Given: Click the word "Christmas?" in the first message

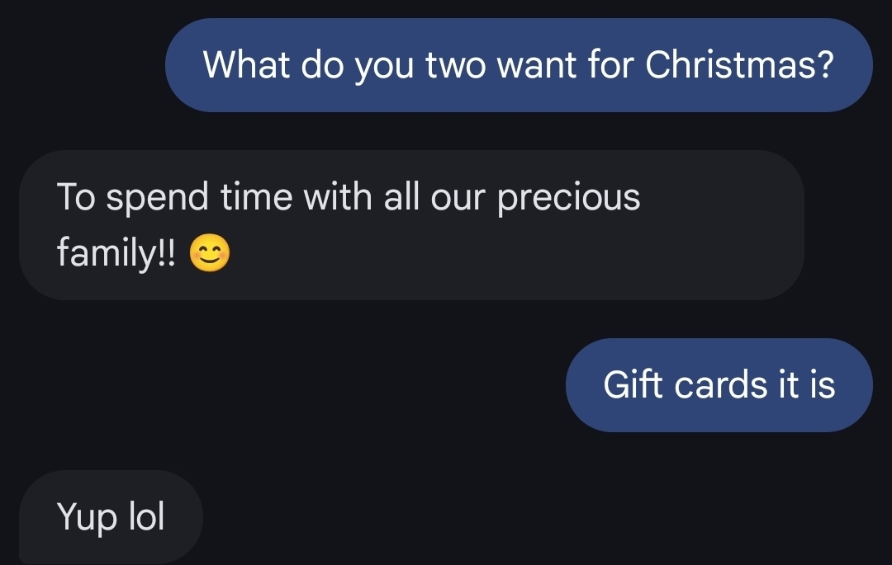Looking at the screenshot, I should pos(738,64).
